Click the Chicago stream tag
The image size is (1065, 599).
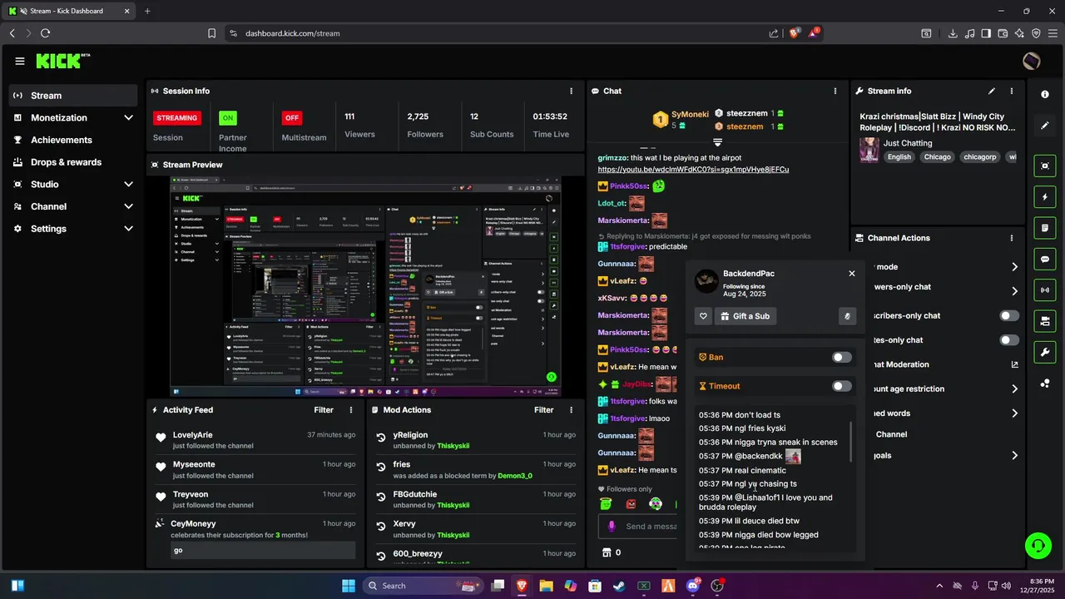938,156
